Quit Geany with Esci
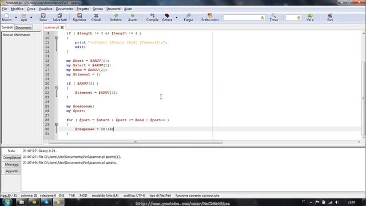 point(330,18)
